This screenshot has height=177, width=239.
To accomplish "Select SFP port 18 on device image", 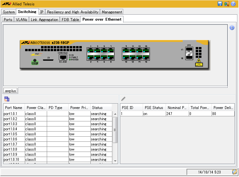I will point(189,57).
